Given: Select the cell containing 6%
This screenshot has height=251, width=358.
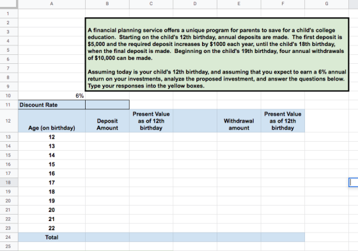Looking at the screenshot, I should pos(52,96).
